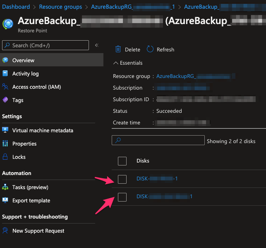Image resolution: width=266 pixels, height=248 pixels.
Task: Focus the Search (Cmd+/) sidebar field
Action: tap(46, 45)
